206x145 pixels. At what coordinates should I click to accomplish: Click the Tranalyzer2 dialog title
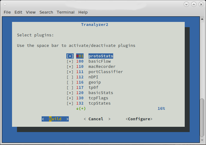[95, 25]
